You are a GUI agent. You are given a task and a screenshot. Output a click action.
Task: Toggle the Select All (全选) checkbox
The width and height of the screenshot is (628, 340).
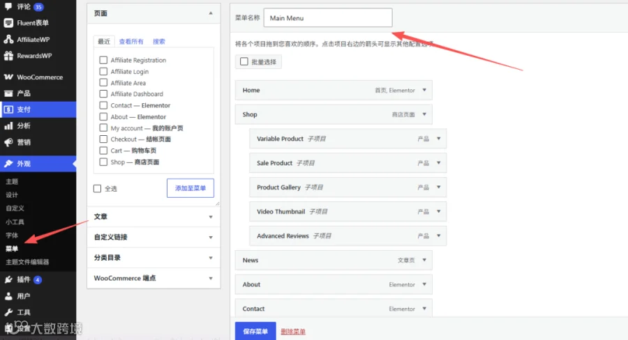coord(97,188)
